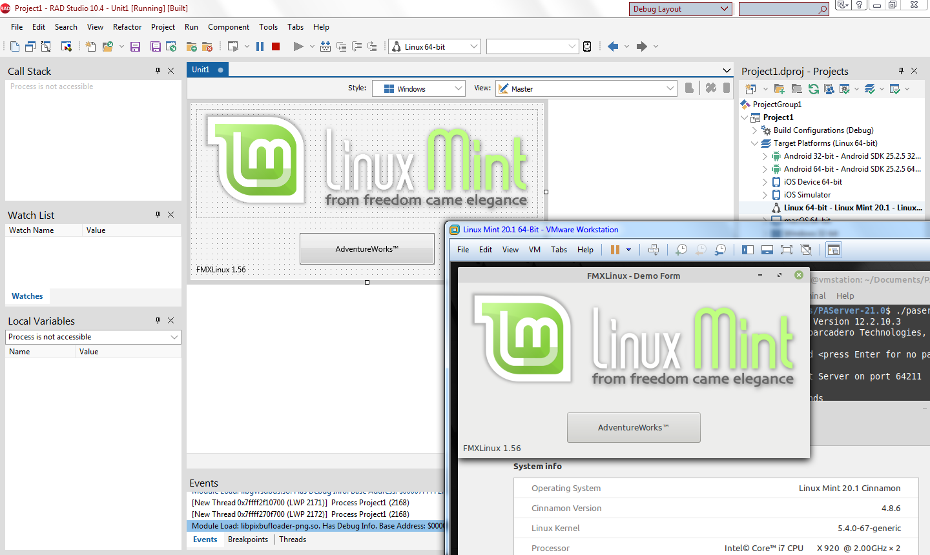Click the Save All toolbar icon

point(155,46)
